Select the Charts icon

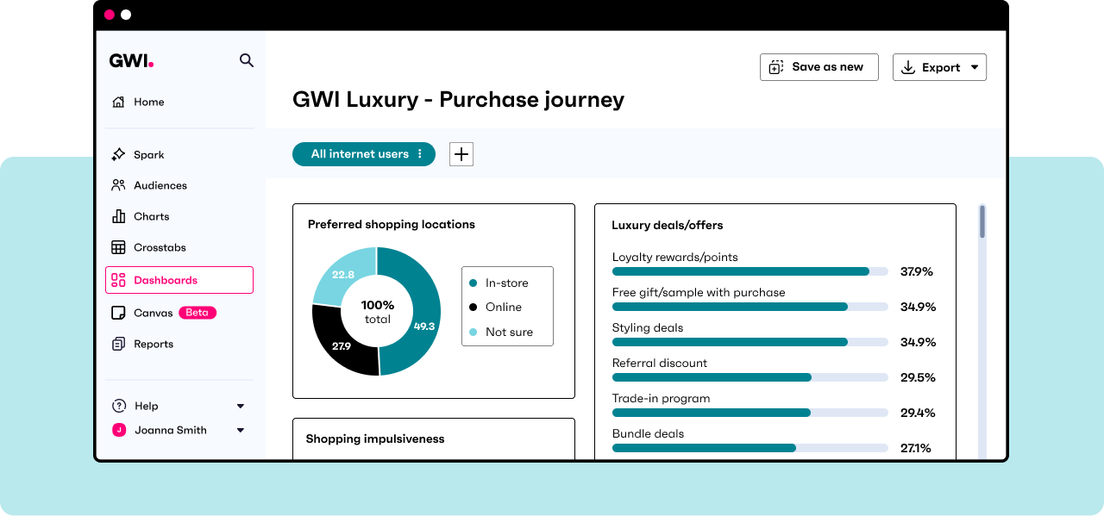tap(117, 216)
